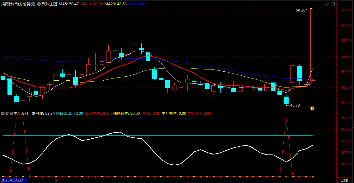This screenshot has height=183, width=354.
Task: Toggle the side panel layout icon
Action: tap(333, 4)
